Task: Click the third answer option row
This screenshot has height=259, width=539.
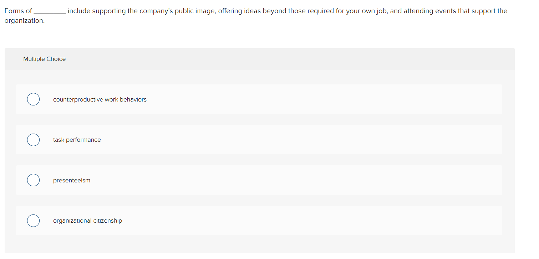Action: 259,180
